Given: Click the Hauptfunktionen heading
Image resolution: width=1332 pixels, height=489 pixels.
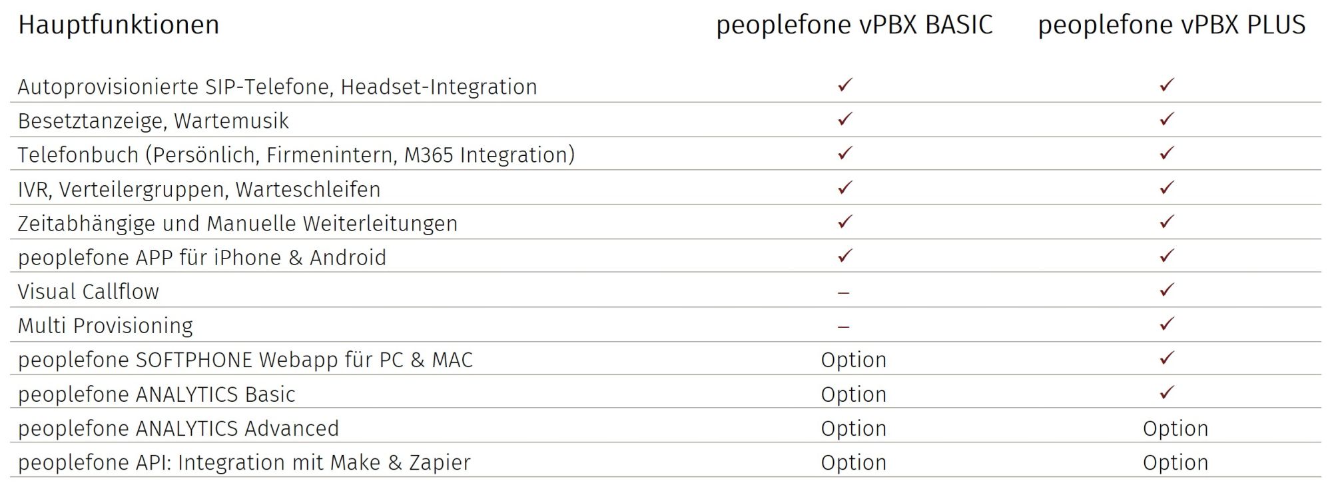Looking at the screenshot, I should point(119,25).
